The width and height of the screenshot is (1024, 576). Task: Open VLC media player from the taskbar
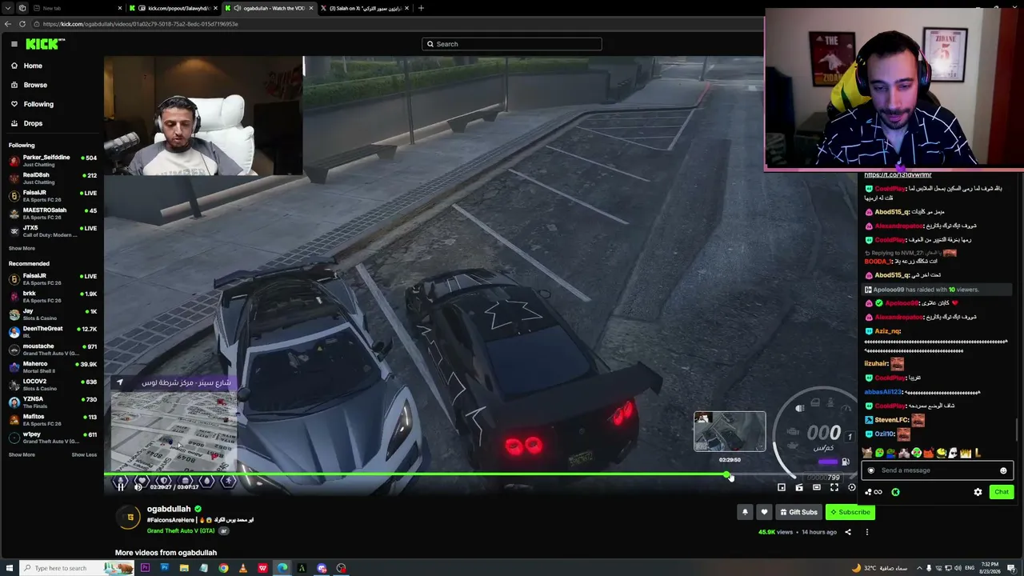click(243, 568)
